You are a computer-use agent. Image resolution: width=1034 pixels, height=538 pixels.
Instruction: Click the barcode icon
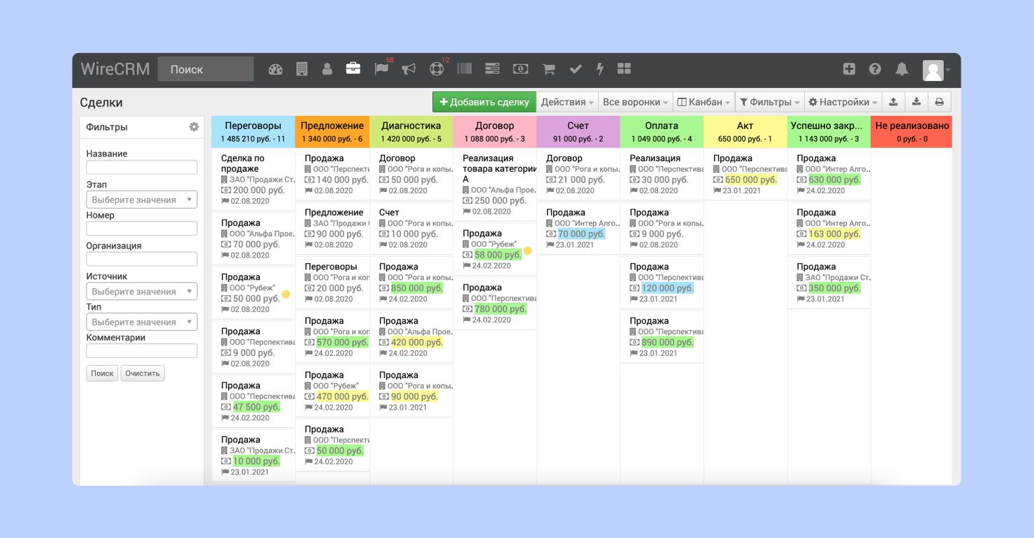click(x=465, y=69)
